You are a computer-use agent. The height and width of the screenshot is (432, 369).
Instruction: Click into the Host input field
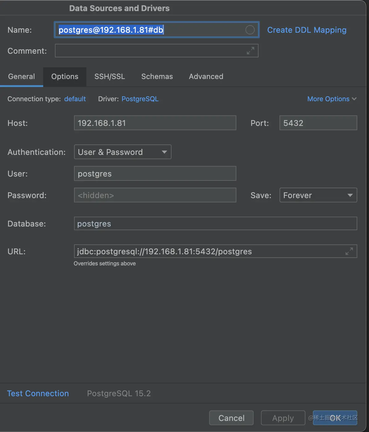point(155,123)
